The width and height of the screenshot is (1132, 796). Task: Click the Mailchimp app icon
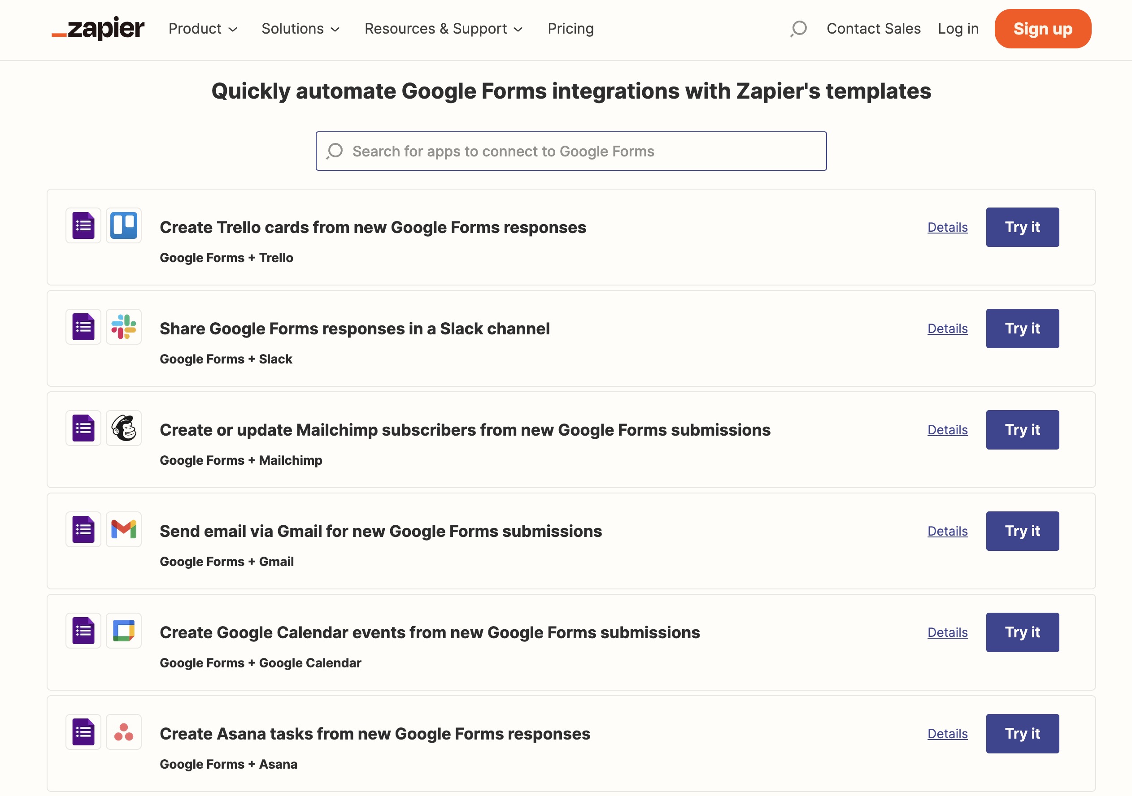coord(124,428)
